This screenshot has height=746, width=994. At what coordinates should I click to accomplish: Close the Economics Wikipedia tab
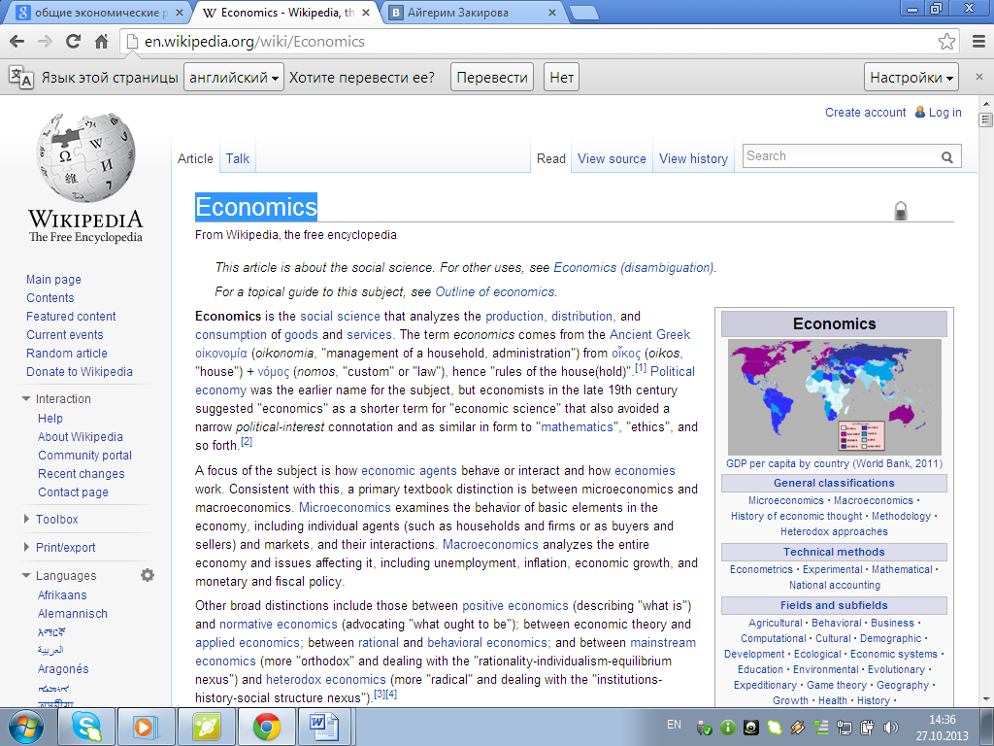pyautogui.click(x=366, y=13)
